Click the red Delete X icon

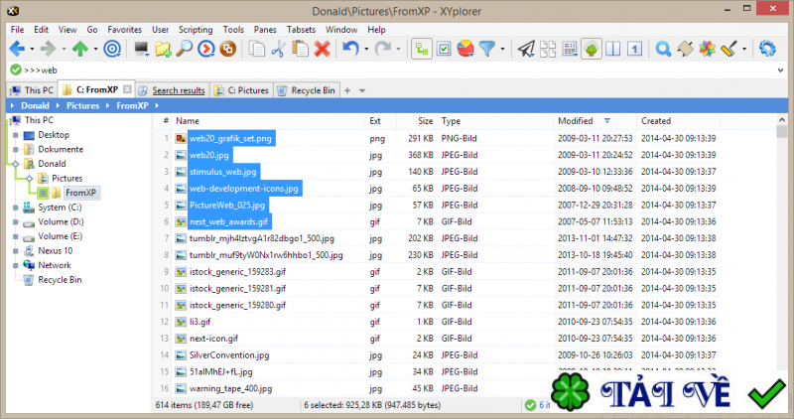[322, 49]
